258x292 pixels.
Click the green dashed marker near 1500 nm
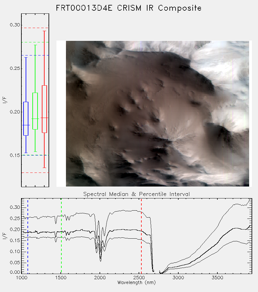click(x=61, y=236)
